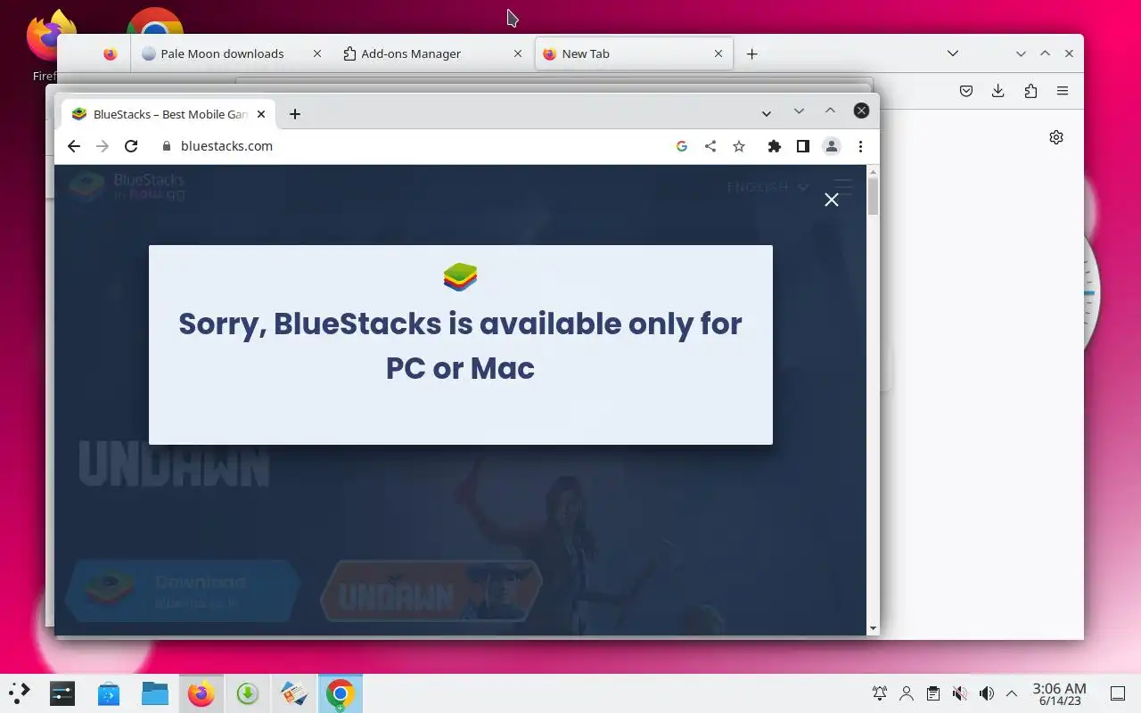The height and width of the screenshot is (713, 1141).
Task: Reload the bluestacks.com page
Action: tap(131, 146)
